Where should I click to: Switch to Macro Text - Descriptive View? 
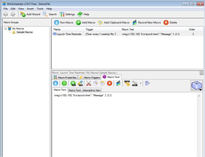[85, 90]
